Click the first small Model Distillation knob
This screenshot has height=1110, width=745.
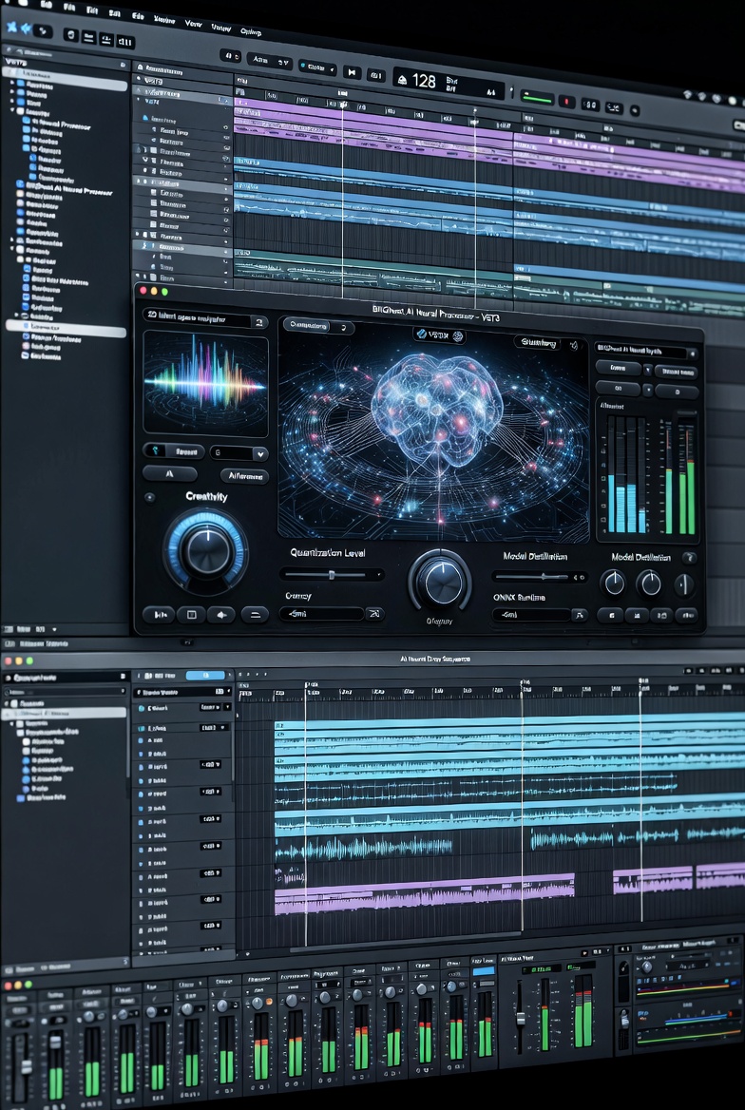(x=614, y=583)
